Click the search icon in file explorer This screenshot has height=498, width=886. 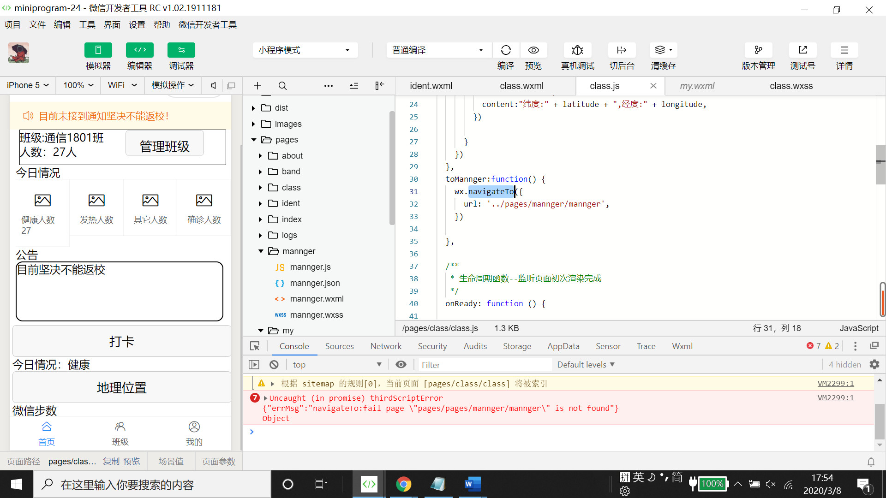pos(282,86)
